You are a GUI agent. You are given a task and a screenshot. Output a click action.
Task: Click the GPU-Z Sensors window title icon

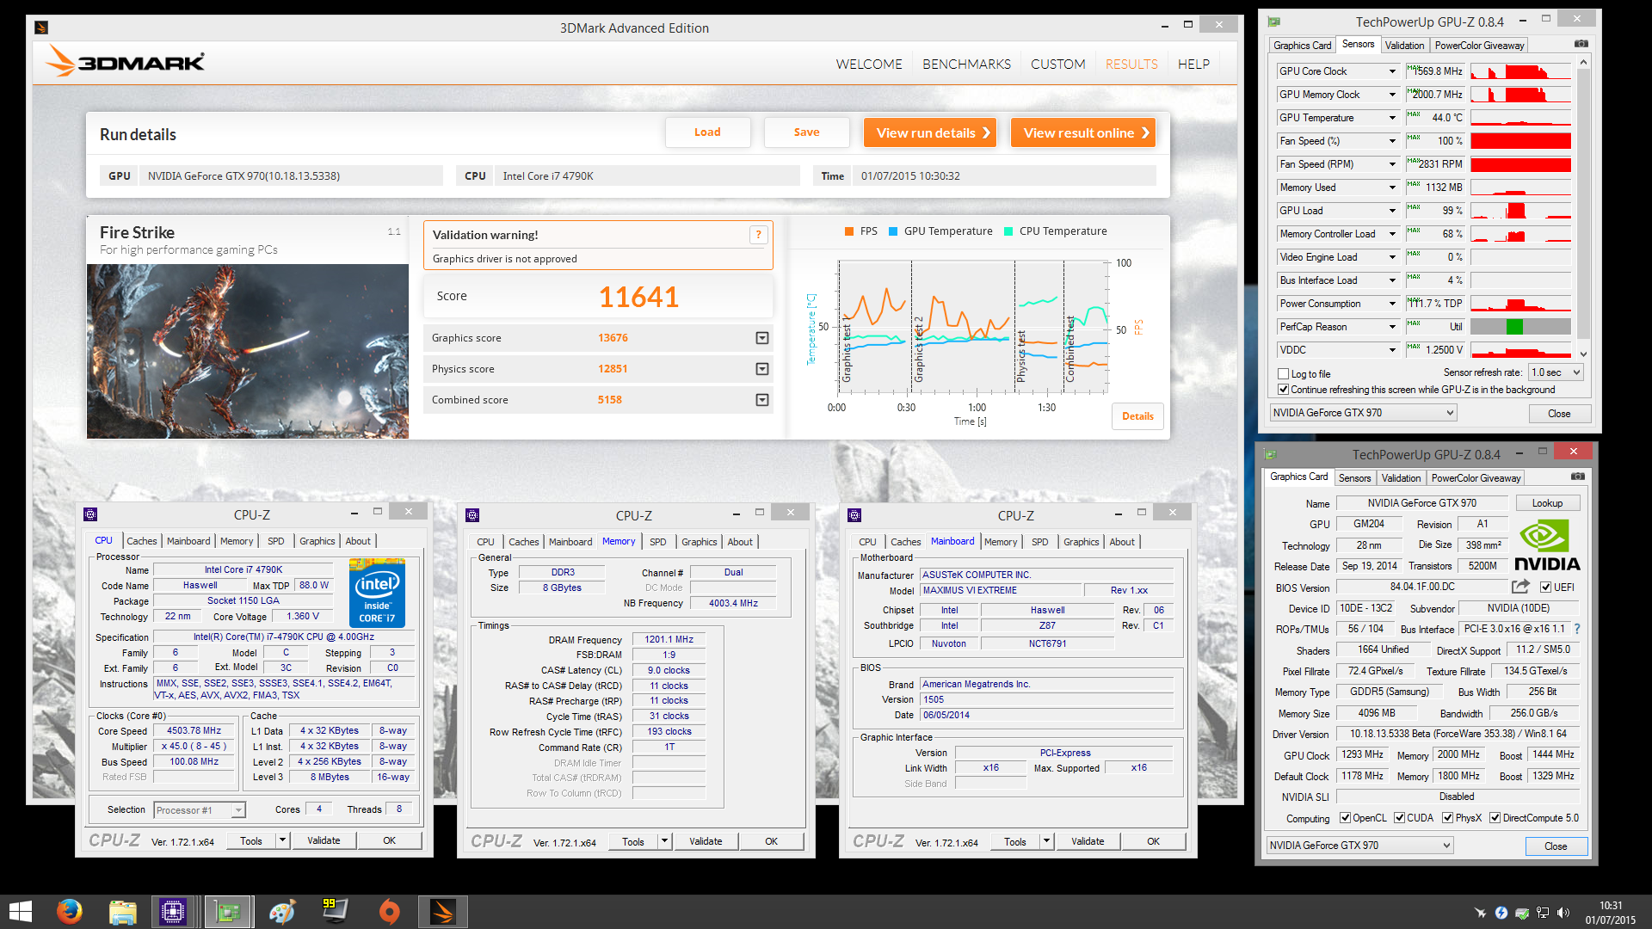[1273, 22]
